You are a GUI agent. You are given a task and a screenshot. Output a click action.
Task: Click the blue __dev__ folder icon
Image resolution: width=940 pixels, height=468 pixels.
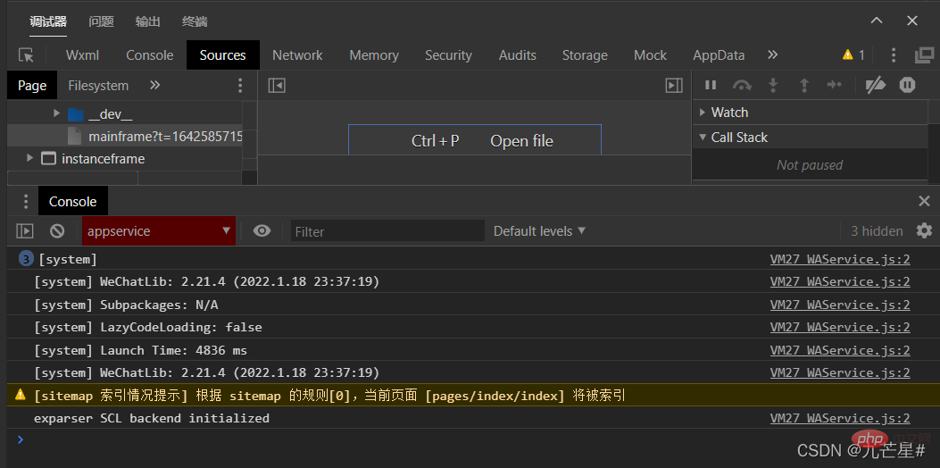pyautogui.click(x=75, y=114)
